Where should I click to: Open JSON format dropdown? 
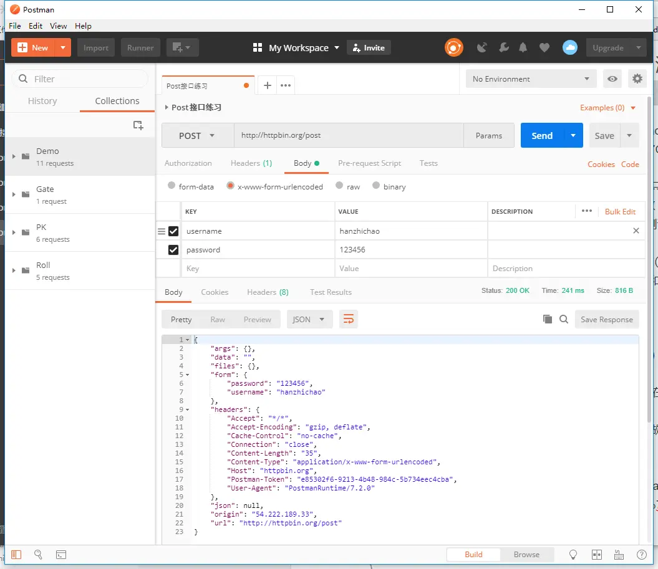click(309, 320)
